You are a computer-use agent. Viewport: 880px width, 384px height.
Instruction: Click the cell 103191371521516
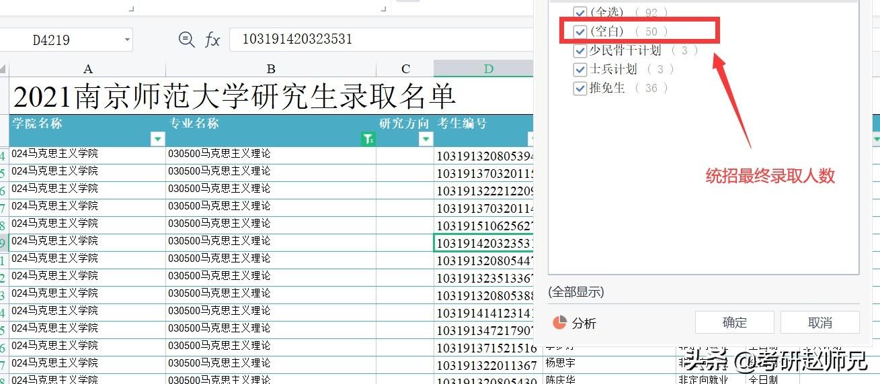(x=488, y=348)
